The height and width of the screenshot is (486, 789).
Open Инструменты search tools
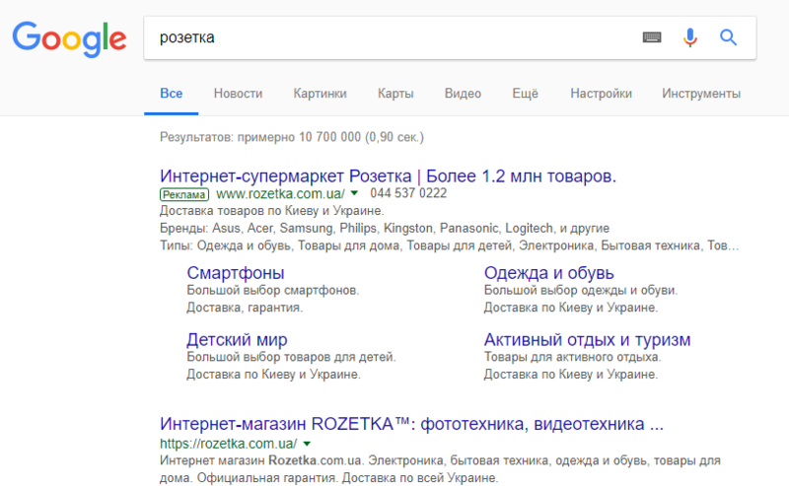click(x=701, y=94)
